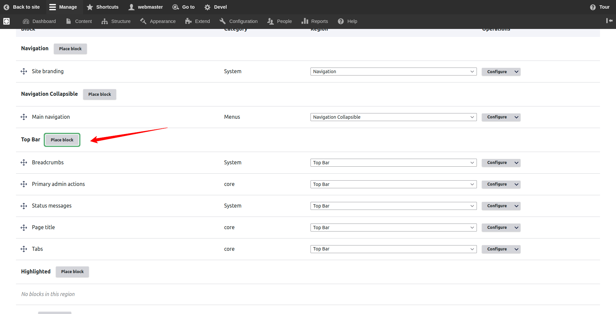Toggle the Manage menu tray

(x=63, y=7)
